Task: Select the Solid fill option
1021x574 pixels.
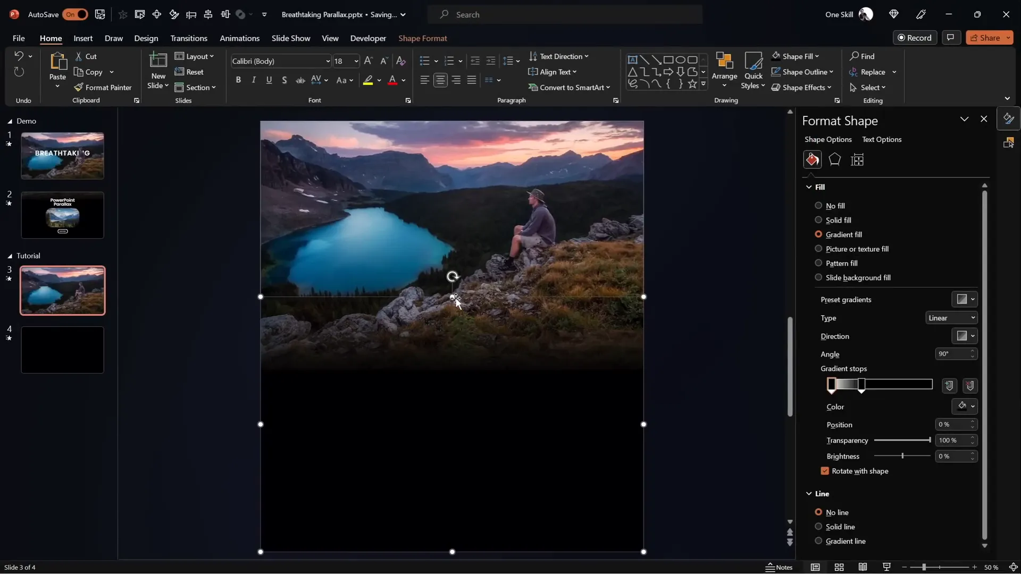Action: coord(818,220)
